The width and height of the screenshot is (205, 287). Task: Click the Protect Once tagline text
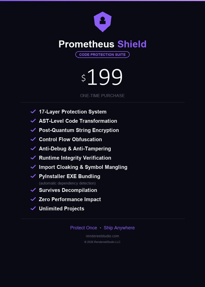[84, 228]
